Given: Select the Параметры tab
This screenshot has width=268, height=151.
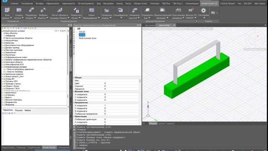Looking at the screenshot, I should point(8,110).
